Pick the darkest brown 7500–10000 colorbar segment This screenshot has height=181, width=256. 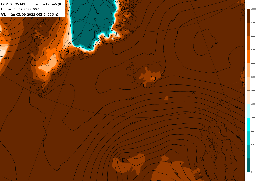[x=248, y=16]
